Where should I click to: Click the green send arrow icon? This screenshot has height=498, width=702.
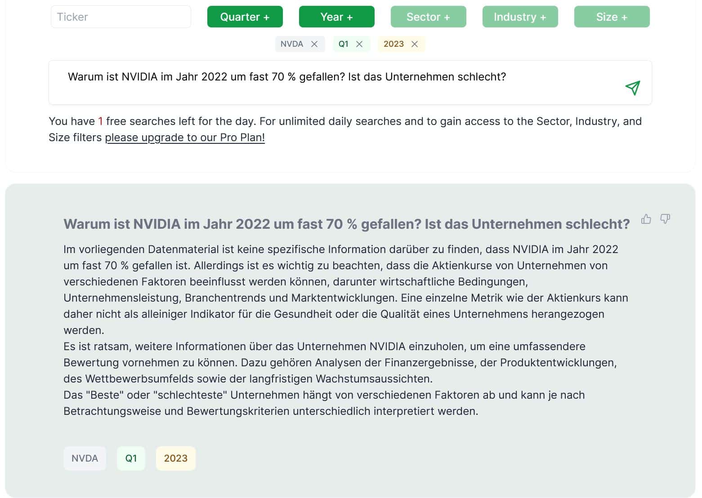[632, 88]
